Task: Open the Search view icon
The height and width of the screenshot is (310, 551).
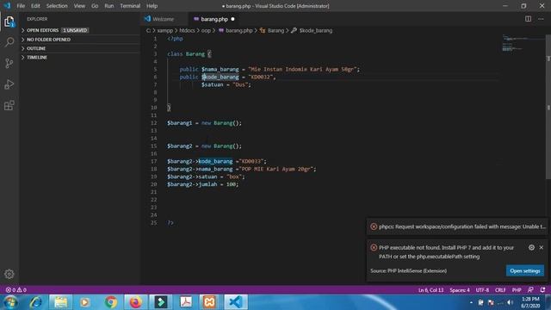Action: (9, 42)
